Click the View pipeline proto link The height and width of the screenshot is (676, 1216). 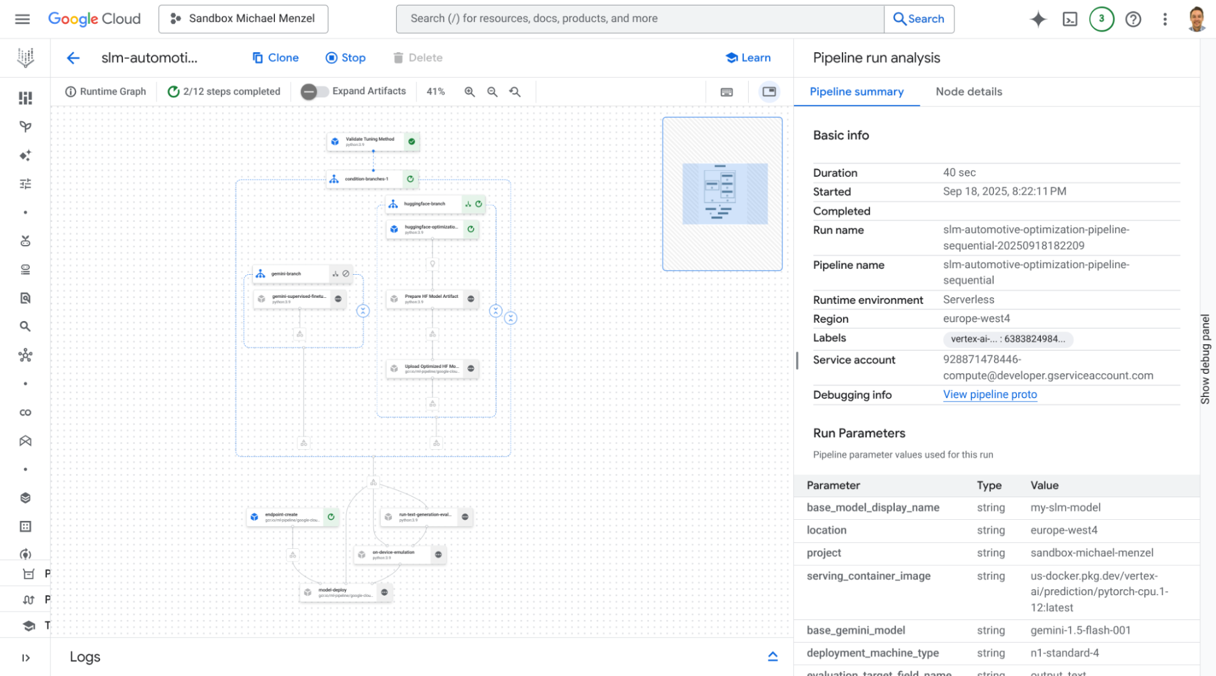point(990,395)
